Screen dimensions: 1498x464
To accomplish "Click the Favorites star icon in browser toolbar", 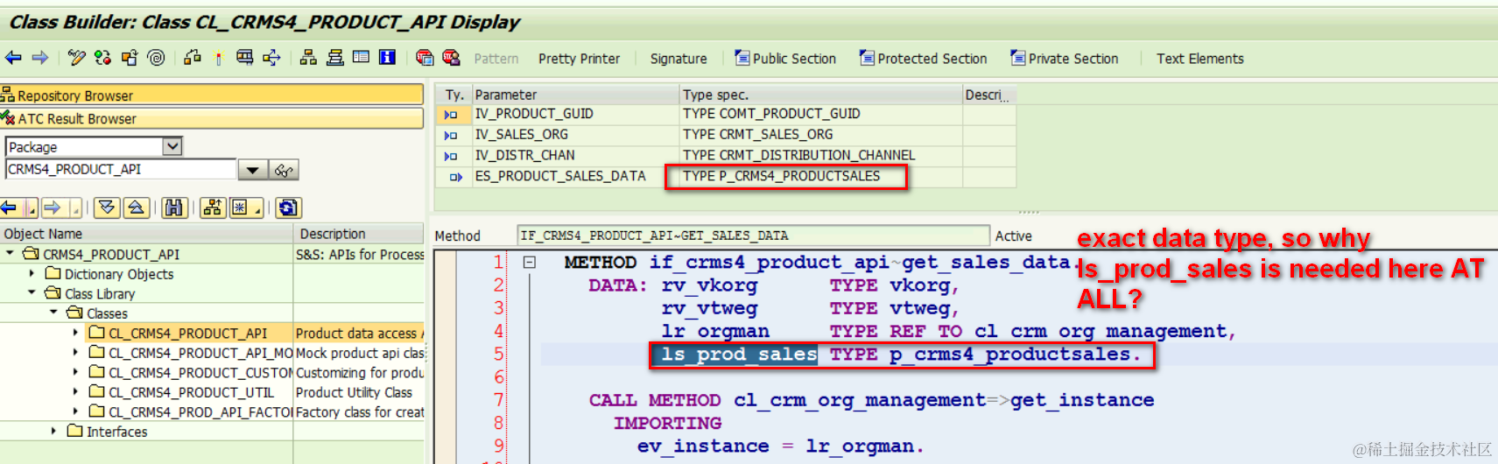I will click(241, 207).
